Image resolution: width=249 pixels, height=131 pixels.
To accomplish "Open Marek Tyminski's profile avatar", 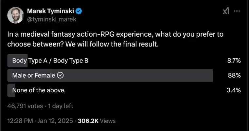I will (15, 15).
